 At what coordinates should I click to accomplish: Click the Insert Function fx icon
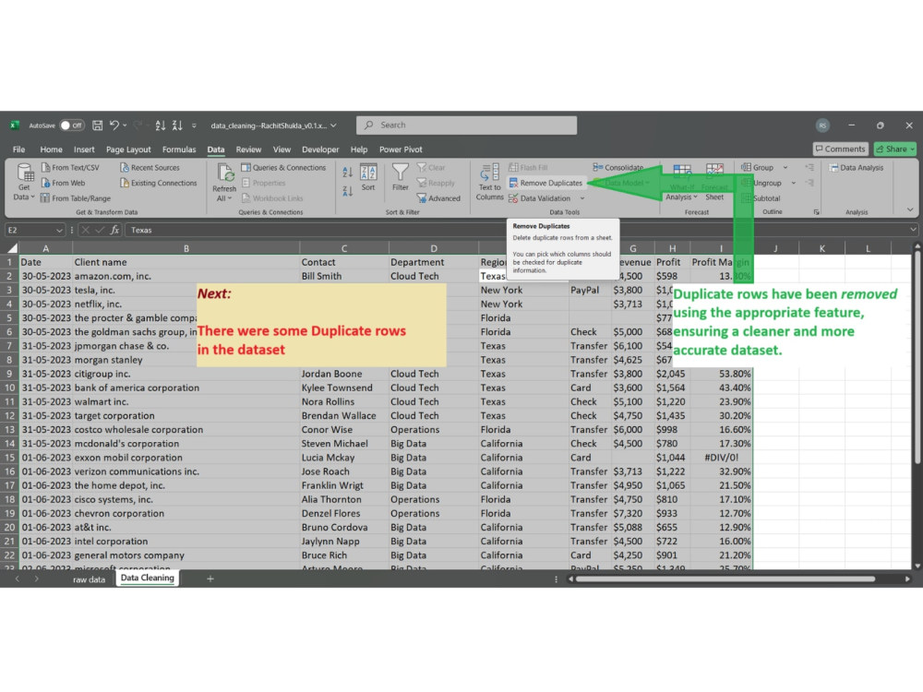point(114,230)
